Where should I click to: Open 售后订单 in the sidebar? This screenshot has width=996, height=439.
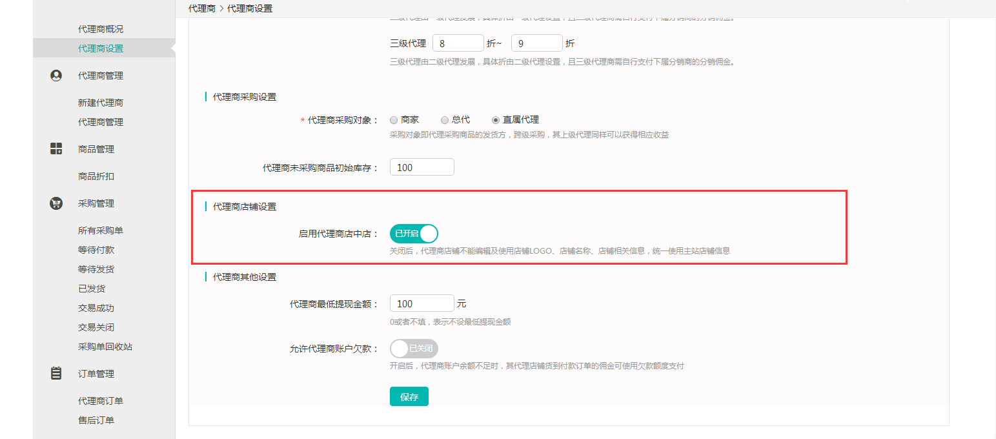coord(96,420)
